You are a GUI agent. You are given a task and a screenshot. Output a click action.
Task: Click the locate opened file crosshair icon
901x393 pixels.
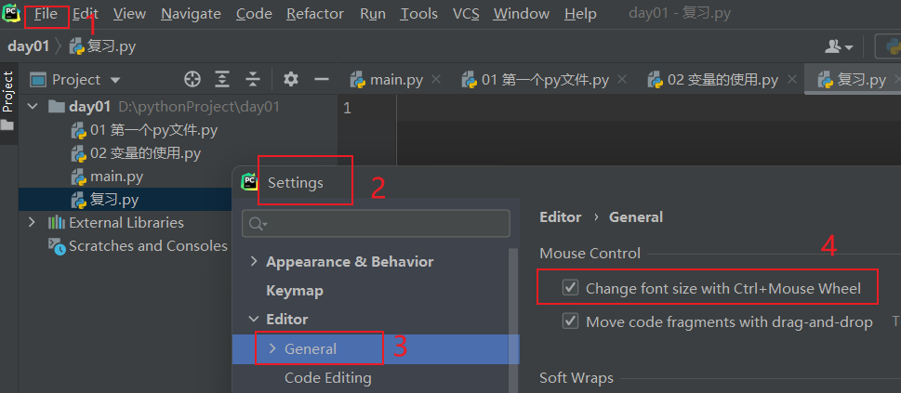(192, 79)
